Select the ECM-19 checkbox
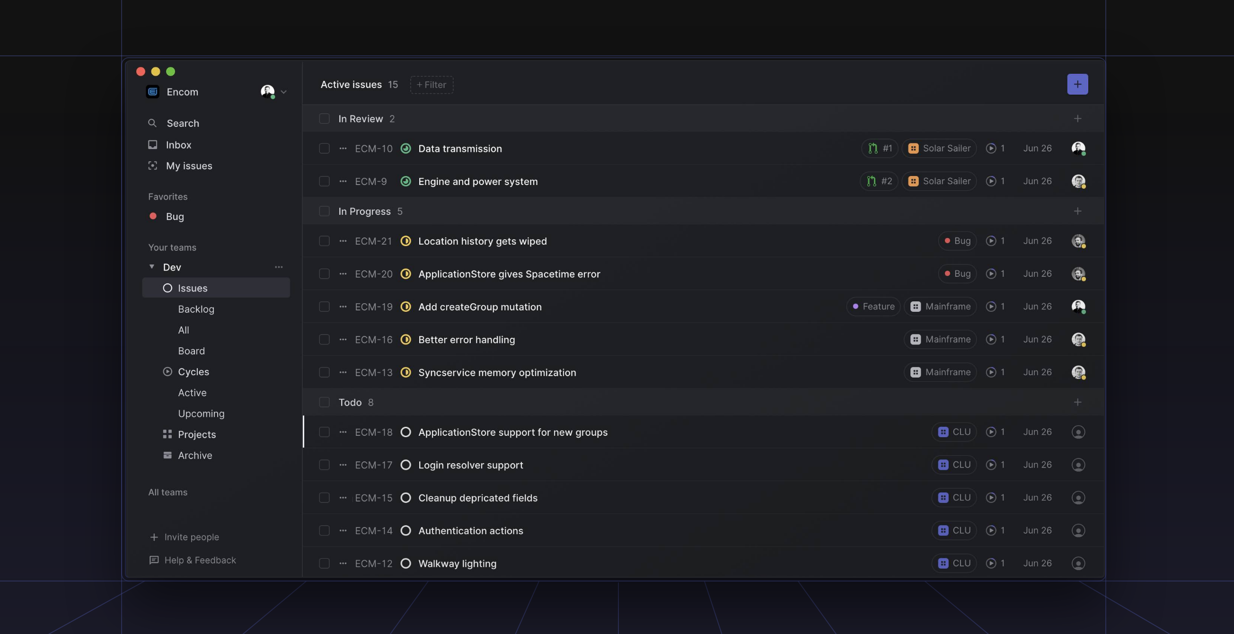The image size is (1234, 634). [x=324, y=307]
